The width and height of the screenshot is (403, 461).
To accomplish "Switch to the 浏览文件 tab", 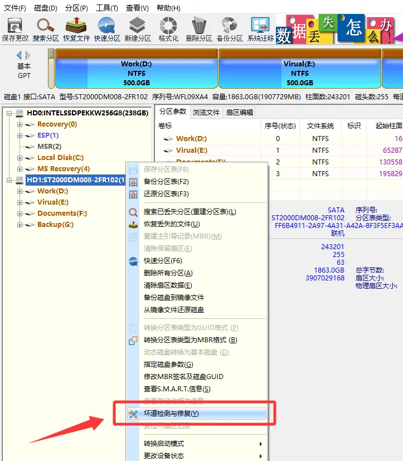I will pyautogui.click(x=206, y=112).
